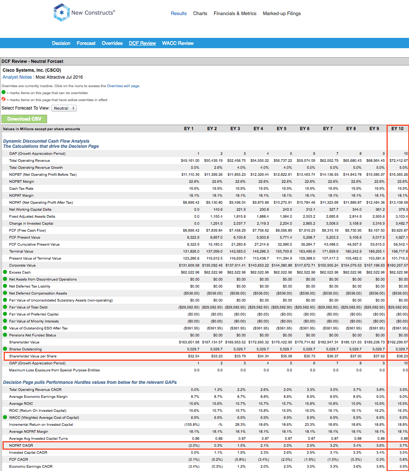
Task: Open Financials & Metrics navigation item
Action: pos(235,13)
